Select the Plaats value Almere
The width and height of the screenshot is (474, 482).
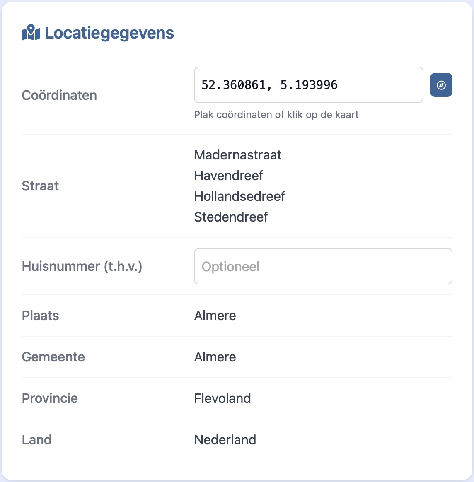coord(215,316)
